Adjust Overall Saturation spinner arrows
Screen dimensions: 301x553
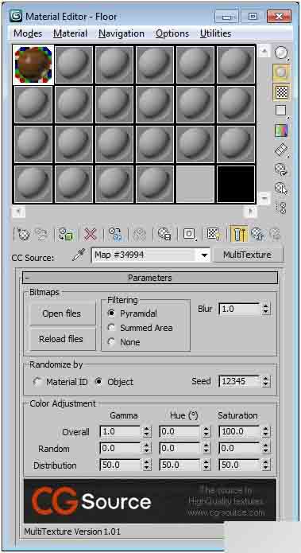click(x=266, y=432)
